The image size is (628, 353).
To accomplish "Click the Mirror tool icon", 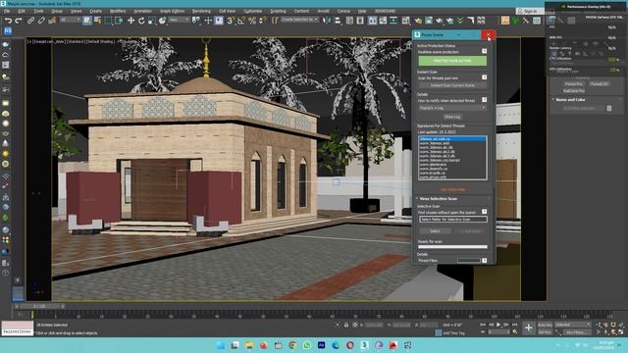I will click(327, 21).
